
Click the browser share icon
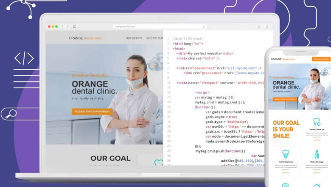point(258,26)
